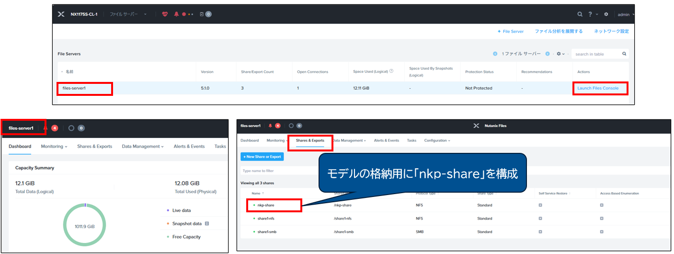Click the Launch Files Console link
Viewport: 674px width, 254px height.
598,88
